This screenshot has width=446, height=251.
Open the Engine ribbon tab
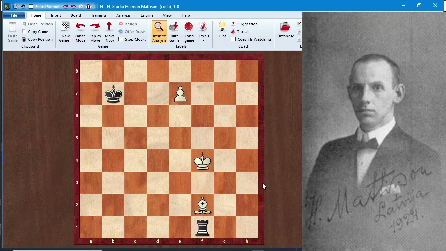click(147, 15)
